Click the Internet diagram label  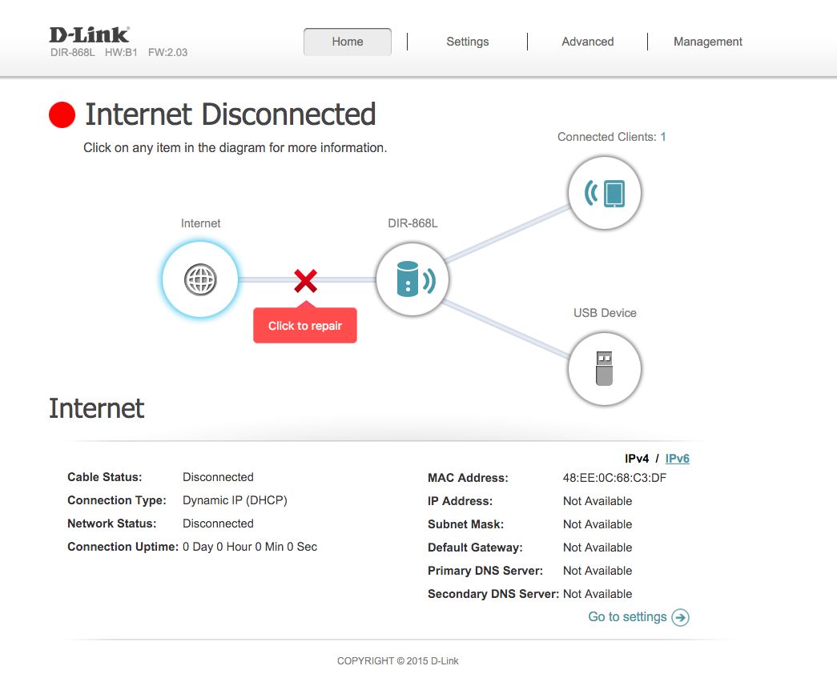pos(201,223)
